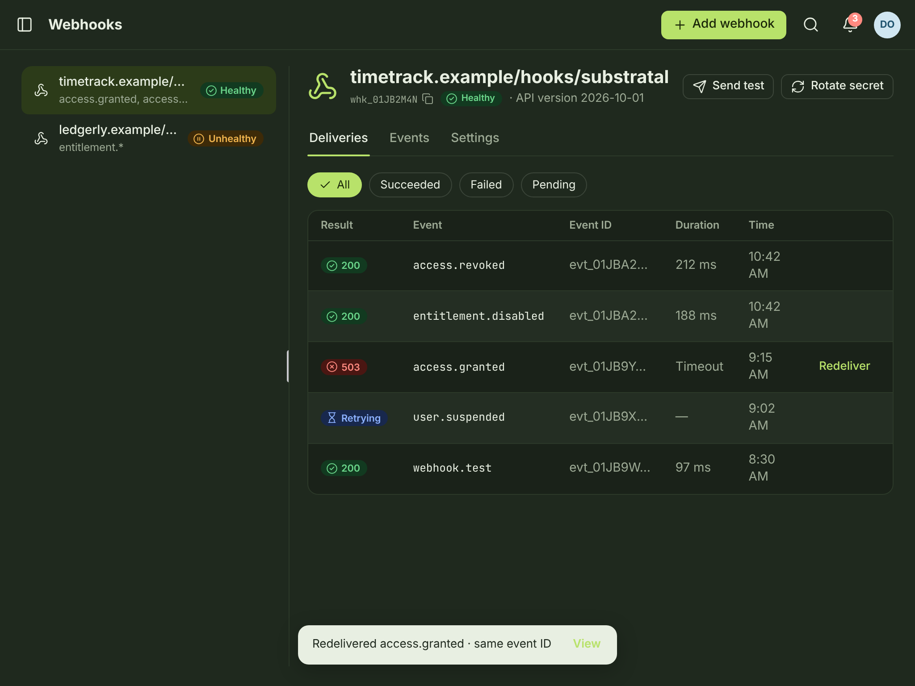This screenshot has height=686, width=915.
Task: Click the Add webhook button
Action: [723, 25]
